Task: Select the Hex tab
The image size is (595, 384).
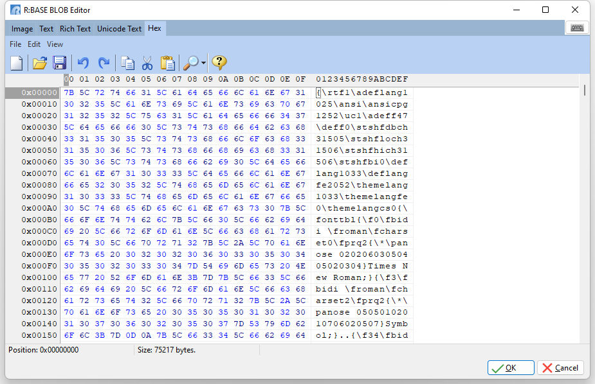Action: point(154,28)
